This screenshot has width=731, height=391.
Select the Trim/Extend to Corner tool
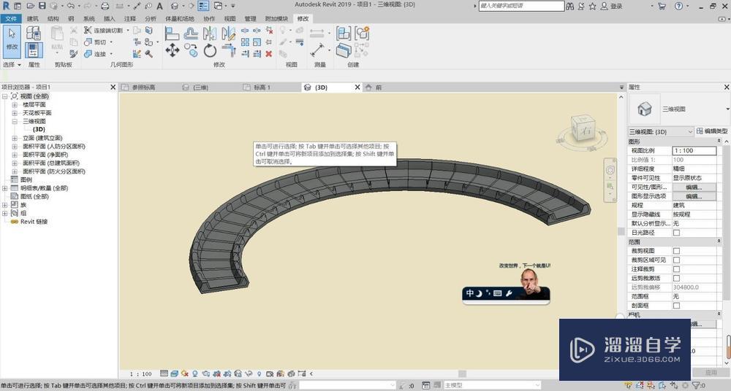(228, 50)
